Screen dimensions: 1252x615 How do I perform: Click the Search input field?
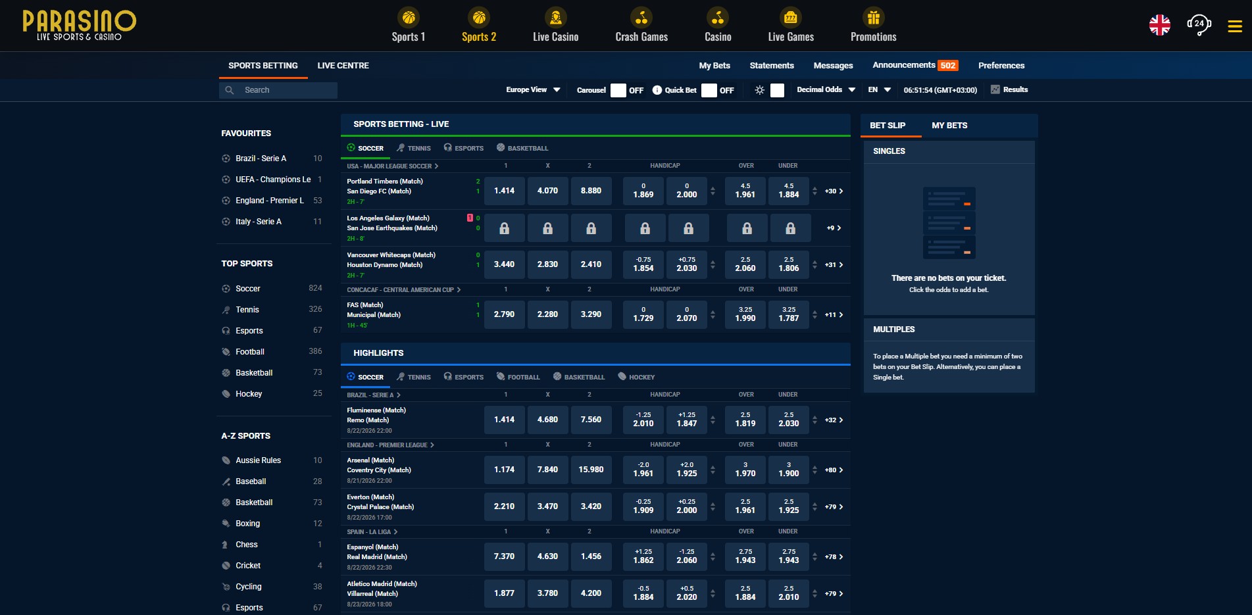coord(278,90)
